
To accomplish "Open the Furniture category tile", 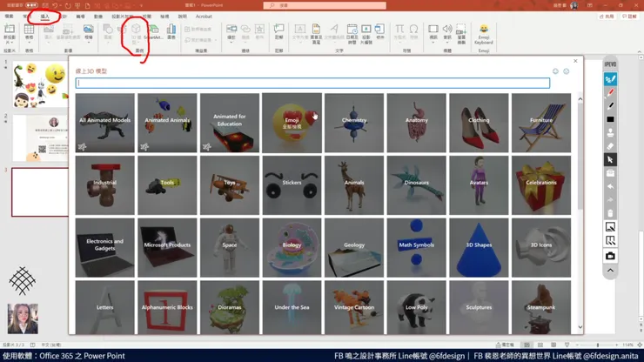I will point(541,123).
